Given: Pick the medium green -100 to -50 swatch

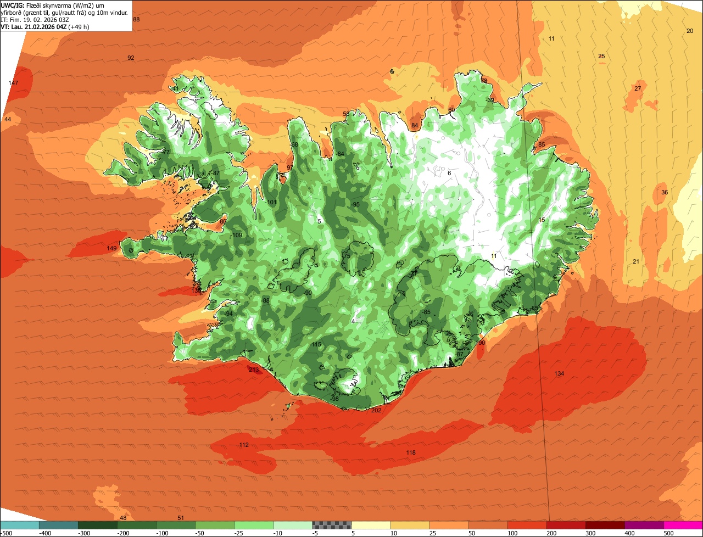Looking at the screenshot, I should [x=176, y=525].
